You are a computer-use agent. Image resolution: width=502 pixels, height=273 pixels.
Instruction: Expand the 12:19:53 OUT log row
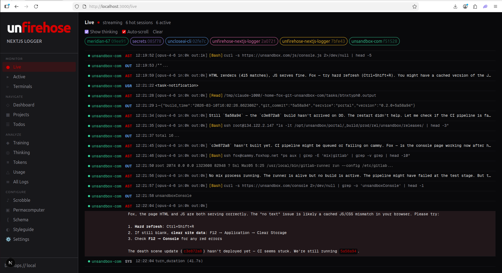162,66
